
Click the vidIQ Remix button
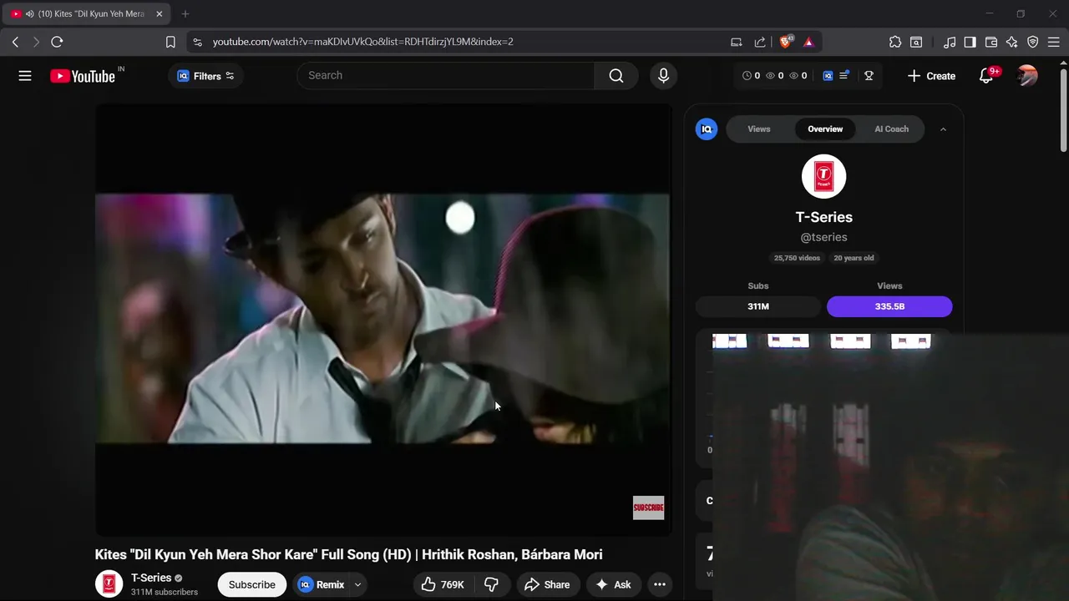322,584
